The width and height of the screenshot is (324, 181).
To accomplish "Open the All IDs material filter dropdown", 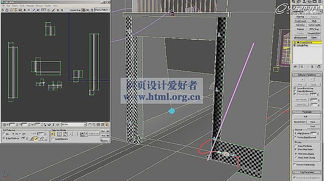I will pyautogui.click(x=74, y=125).
